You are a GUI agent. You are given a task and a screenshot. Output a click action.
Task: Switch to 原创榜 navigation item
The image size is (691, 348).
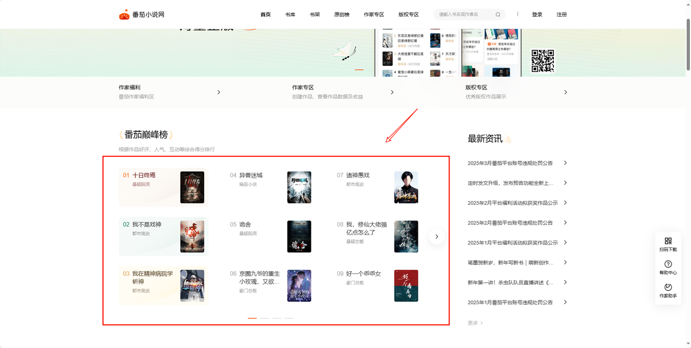(342, 15)
